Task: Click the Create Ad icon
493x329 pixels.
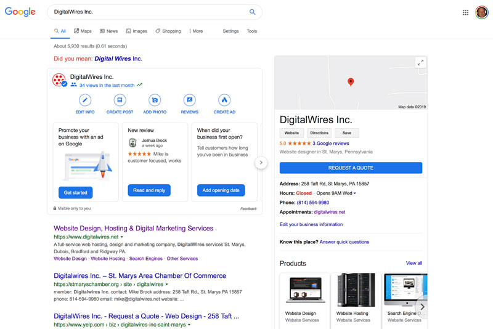Action: tap(224, 100)
